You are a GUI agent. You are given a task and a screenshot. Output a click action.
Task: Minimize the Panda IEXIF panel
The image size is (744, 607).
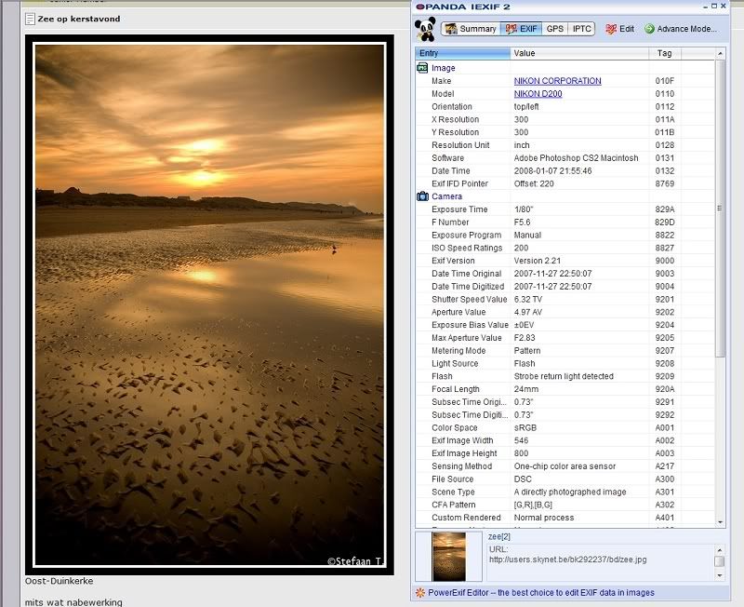[x=704, y=7]
